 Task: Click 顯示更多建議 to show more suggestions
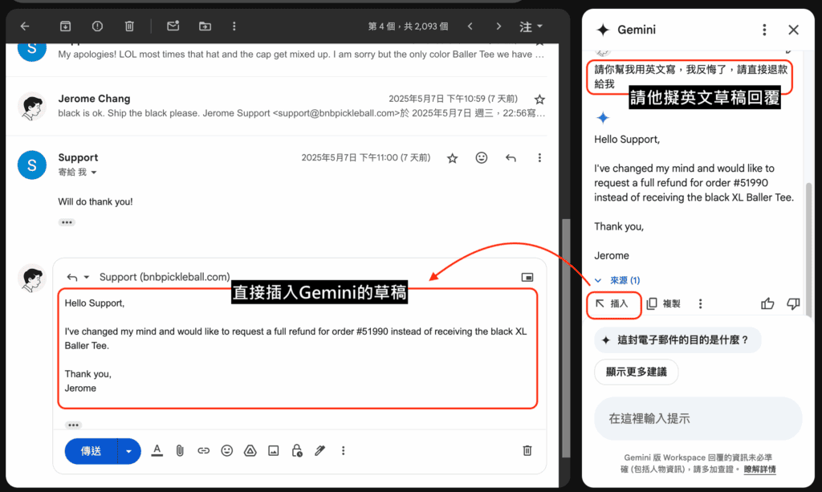click(637, 372)
